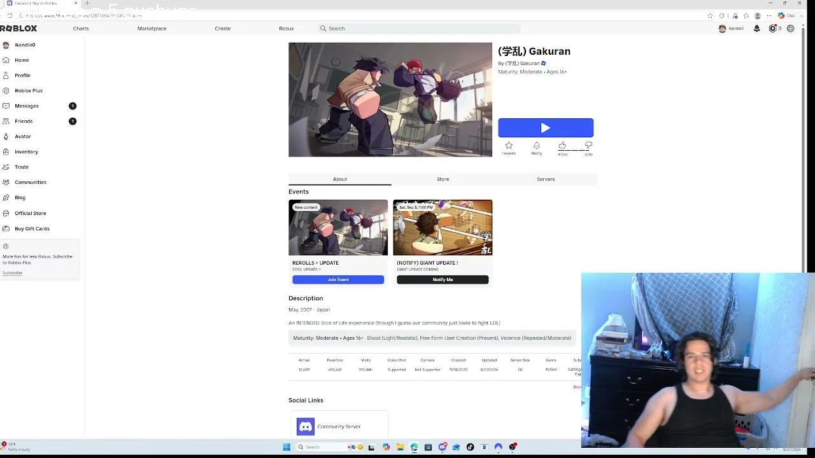Viewport: 815px width, 458px height.
Task: Open Communities in the sidebar
Action: tap(30, 182)
